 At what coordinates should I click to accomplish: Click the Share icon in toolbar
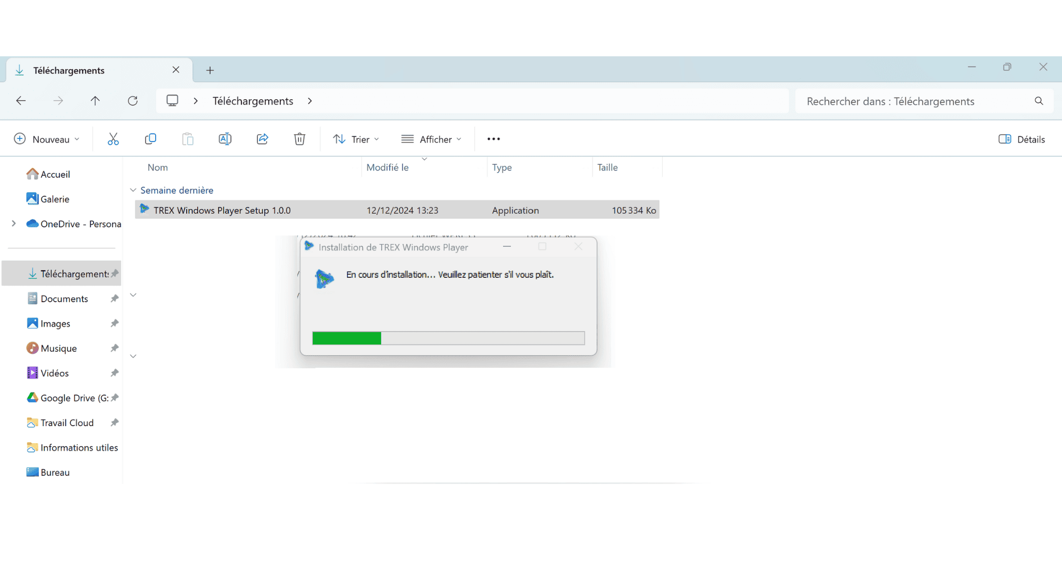tap(262, 139)
